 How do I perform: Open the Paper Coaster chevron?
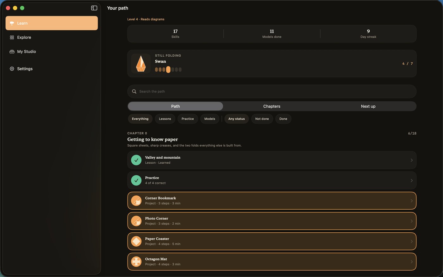[411, 241]
